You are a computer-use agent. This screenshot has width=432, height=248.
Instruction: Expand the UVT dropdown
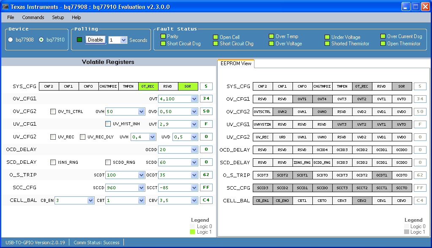pyautogui.click(x=194, y=124)
